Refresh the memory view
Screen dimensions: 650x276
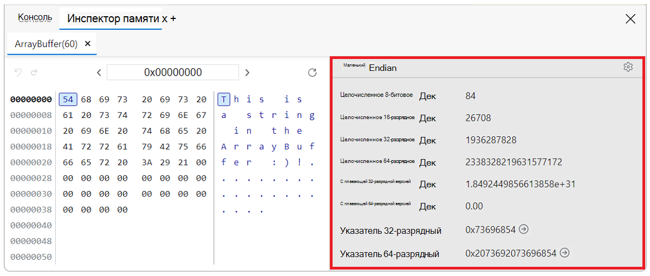[312, 73]
